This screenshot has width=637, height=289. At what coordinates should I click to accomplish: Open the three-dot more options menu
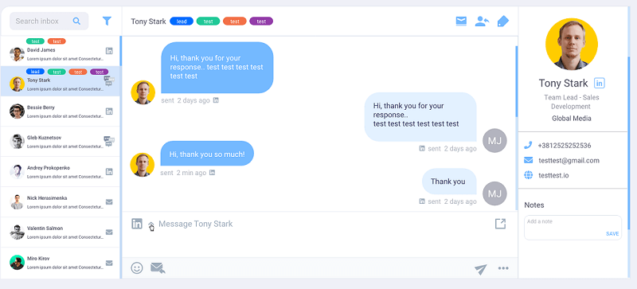(x=503, y=268)
